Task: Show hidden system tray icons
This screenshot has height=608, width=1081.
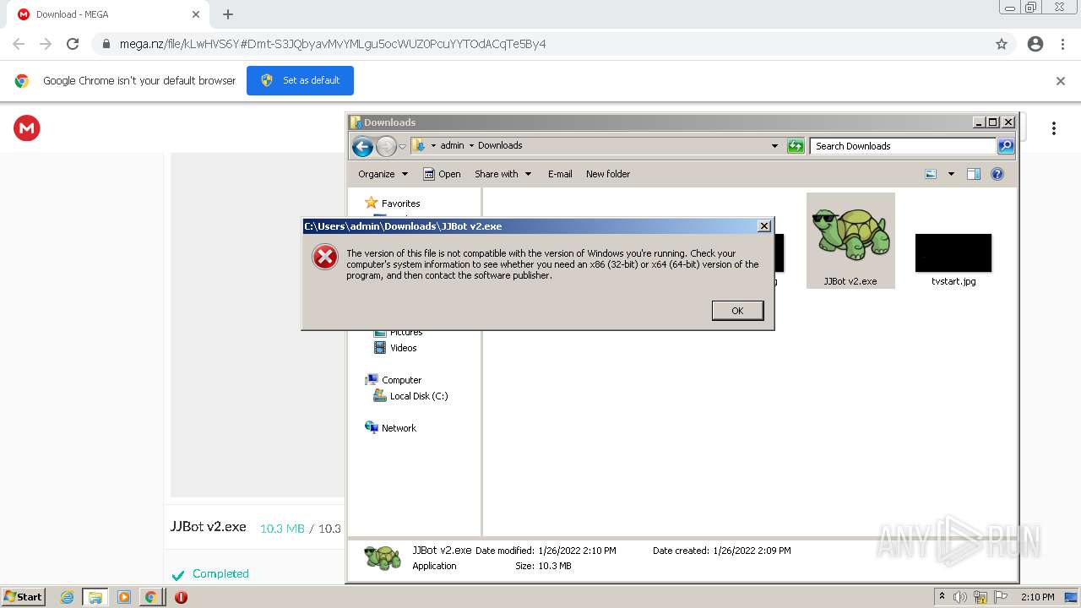Action: pos(942,596)
